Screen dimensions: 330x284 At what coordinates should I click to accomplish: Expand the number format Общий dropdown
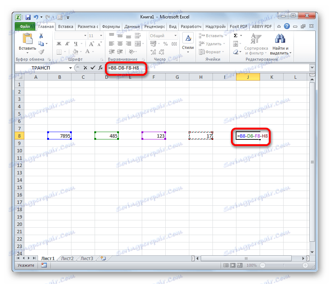(175, 36)
